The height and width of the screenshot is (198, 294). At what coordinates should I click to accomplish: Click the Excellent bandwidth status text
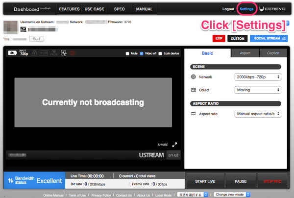49,180
